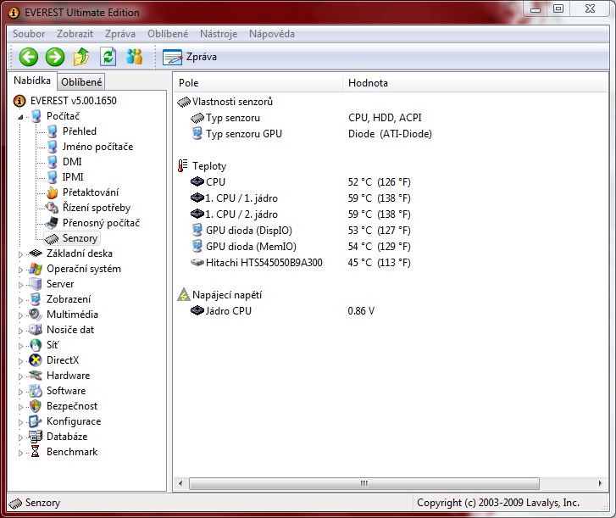The image size is (616, 518).
Task: Click the Server icon
Action: (x=36, y=284)
